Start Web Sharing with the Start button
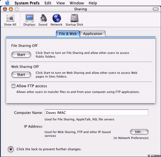 (x=21, y=75)
